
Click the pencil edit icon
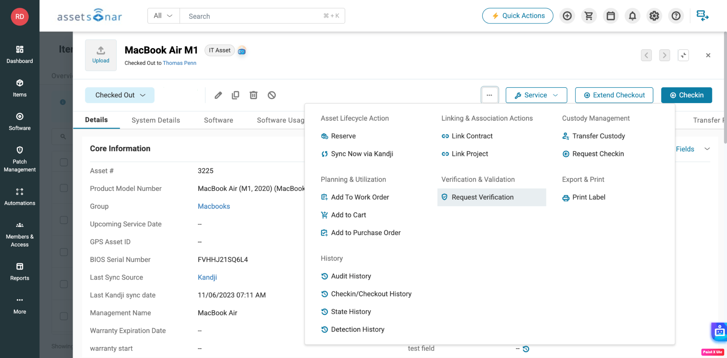coord(218,95)
